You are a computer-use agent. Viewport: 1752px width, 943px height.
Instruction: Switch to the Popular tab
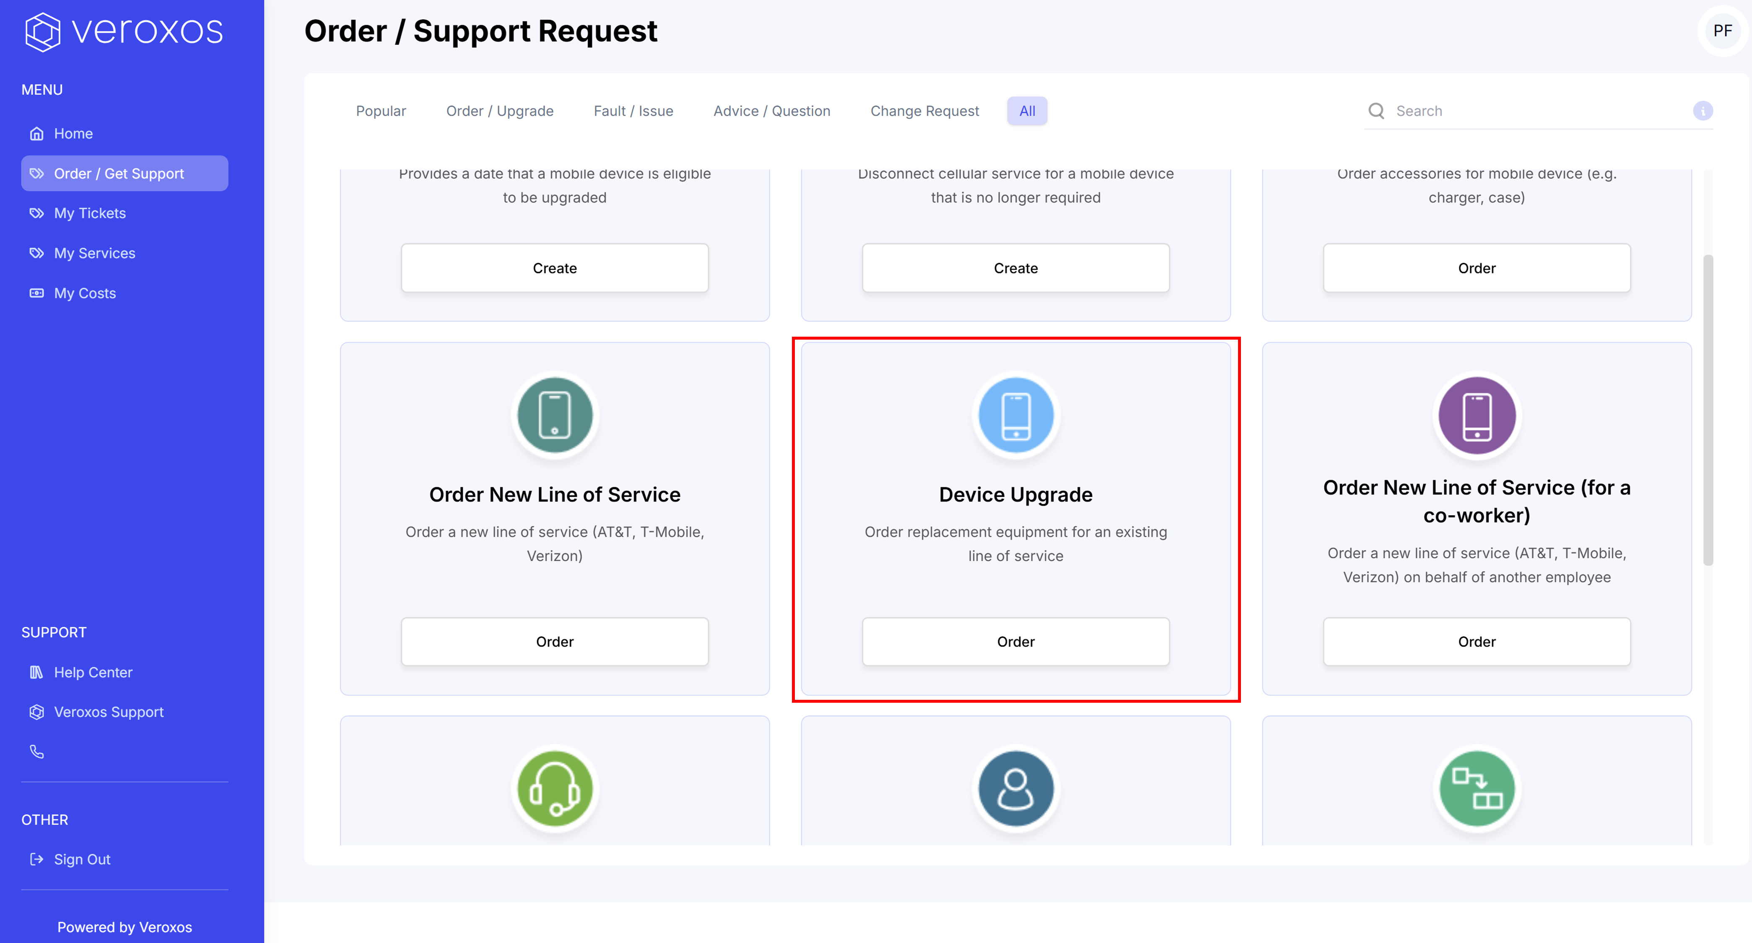pos(380,111)
